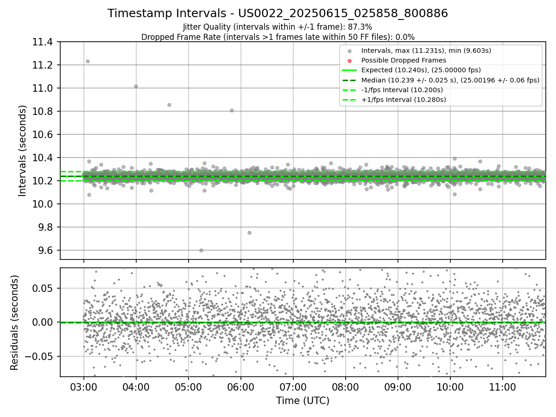The height and width of the screenshot is (417, 556).
Task: Click the outlier data point near 10.8s before 06:00
Action: pos(232,110)
